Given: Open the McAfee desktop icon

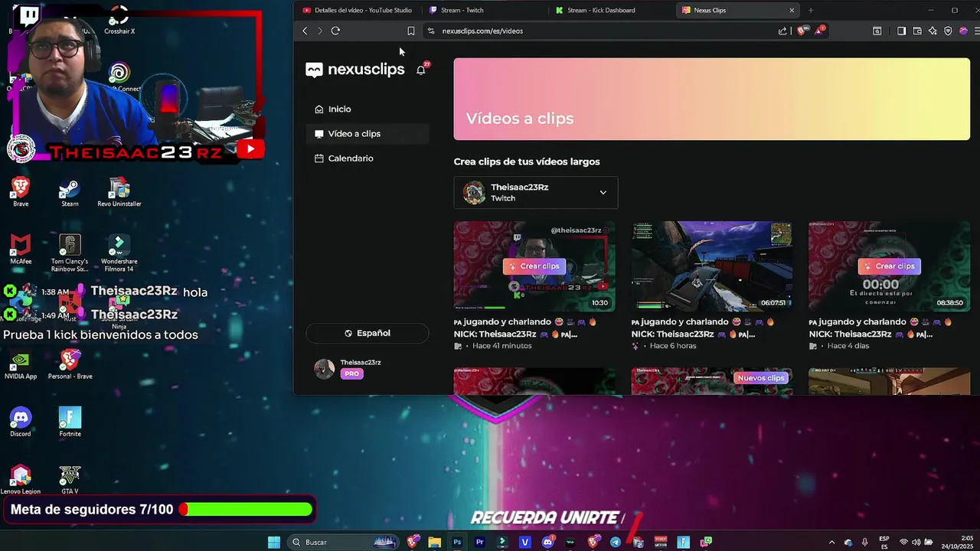Looking at the screenshot, I should coord(21,249).
